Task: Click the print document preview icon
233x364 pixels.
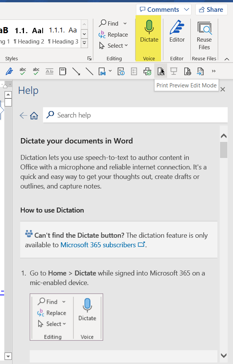Action: pyautogui.click(x=187, y=71)
